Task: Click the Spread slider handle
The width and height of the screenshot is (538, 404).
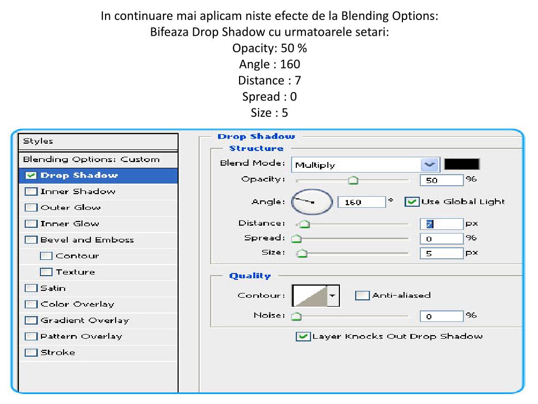Action: pos(296,239)
